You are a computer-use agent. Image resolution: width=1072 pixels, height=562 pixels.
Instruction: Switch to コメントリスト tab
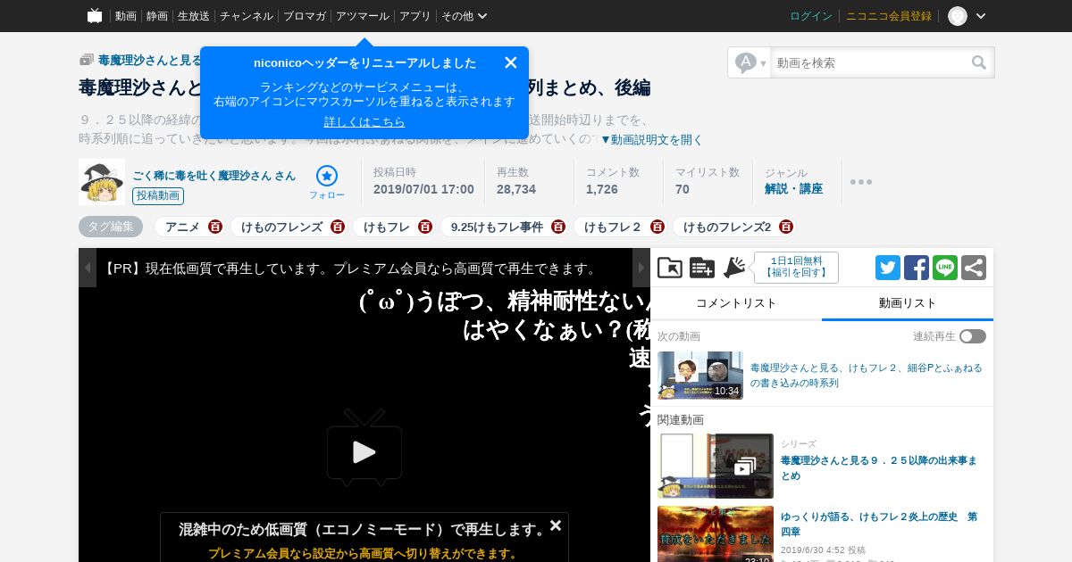(736, 303)
